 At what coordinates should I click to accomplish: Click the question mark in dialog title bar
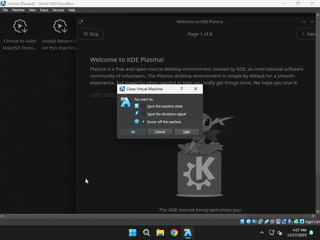(x=182, y=89)
